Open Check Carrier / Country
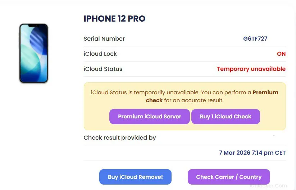Screen dimensions: 296x190 (x=229, y=177)
